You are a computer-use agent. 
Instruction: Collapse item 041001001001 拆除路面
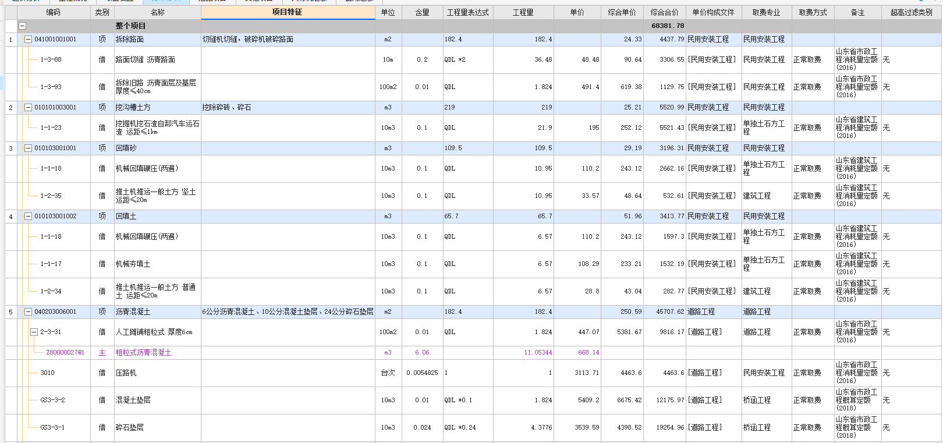pyautogui.click(x=28, y=39)
